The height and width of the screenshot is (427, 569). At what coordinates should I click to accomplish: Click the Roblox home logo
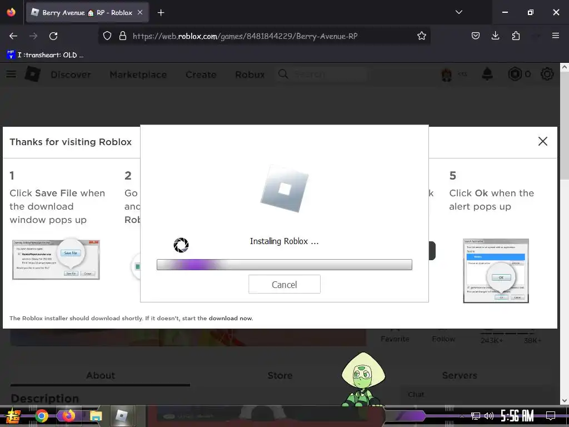point(32,74)
